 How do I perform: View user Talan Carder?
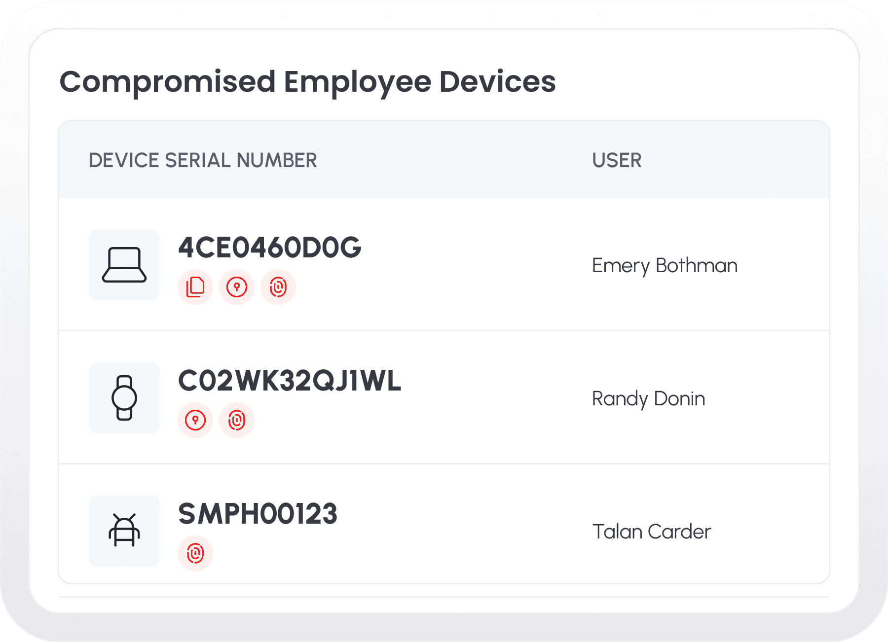coord(651,532)
